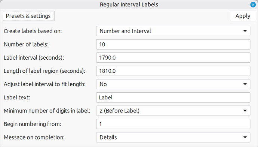Close the Regular Interval Labels dialog
This screenshot has height=147, width=258.
coord(253,4)
